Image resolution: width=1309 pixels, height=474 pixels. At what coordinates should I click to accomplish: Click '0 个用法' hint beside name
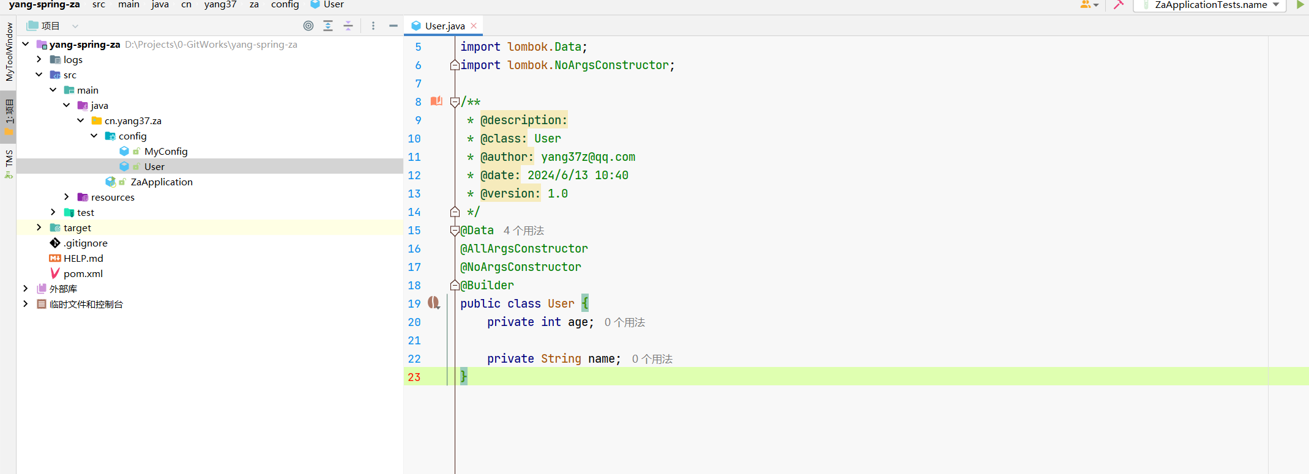652,359
